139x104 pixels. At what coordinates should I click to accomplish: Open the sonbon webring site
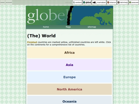[77, 2]
